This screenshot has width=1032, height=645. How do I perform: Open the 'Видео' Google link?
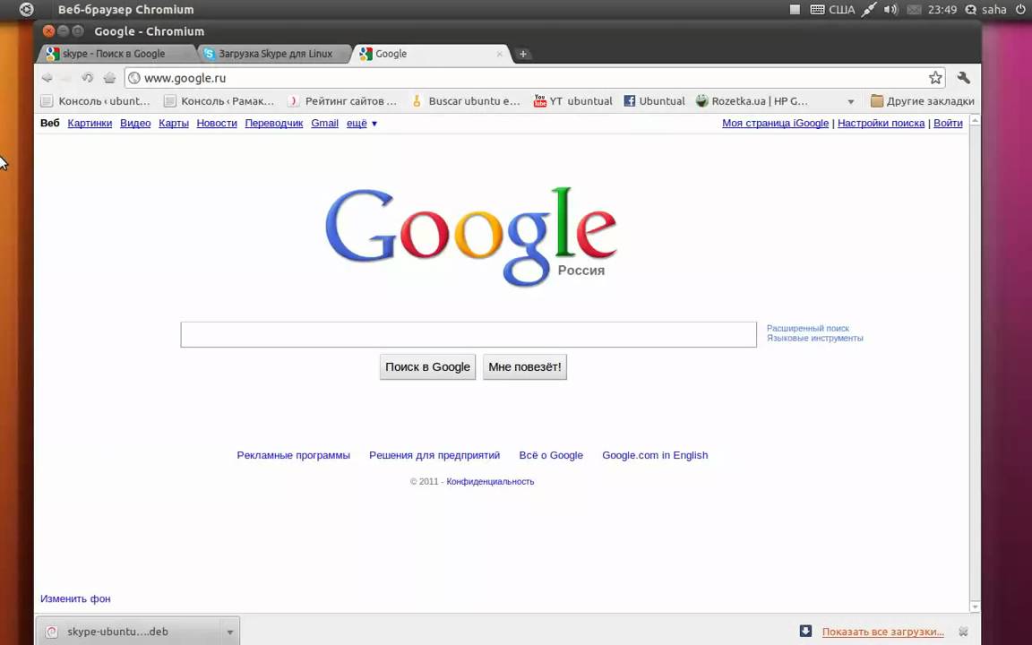pyautogui.click(x=135, y=123)
